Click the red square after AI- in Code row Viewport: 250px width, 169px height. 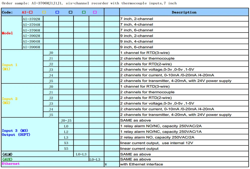(x=31, y=12)
